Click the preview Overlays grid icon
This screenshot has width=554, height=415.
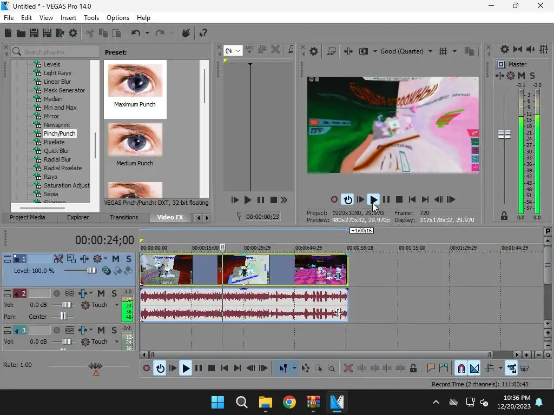pos(443,51)
